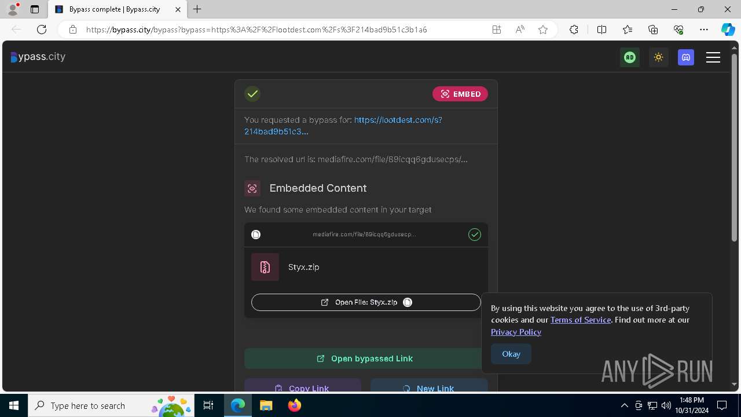Refresh the page

[42, 30]
